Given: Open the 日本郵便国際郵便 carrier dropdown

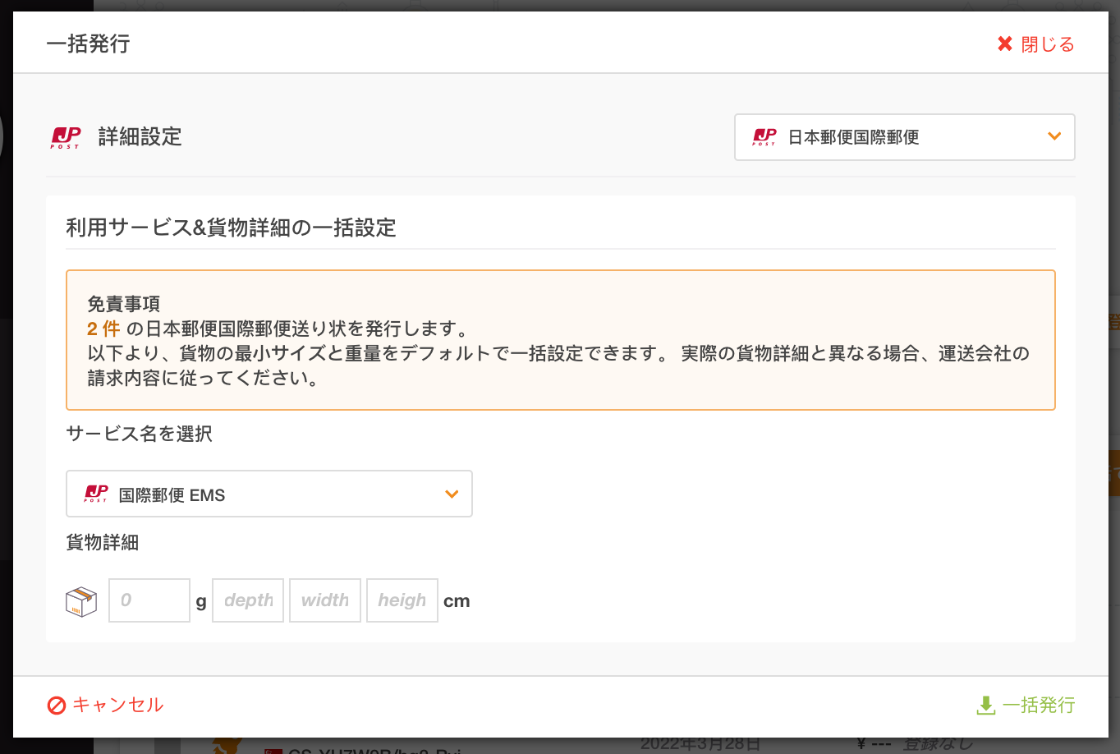Looking at the screenshot, I should pos(904,137).
